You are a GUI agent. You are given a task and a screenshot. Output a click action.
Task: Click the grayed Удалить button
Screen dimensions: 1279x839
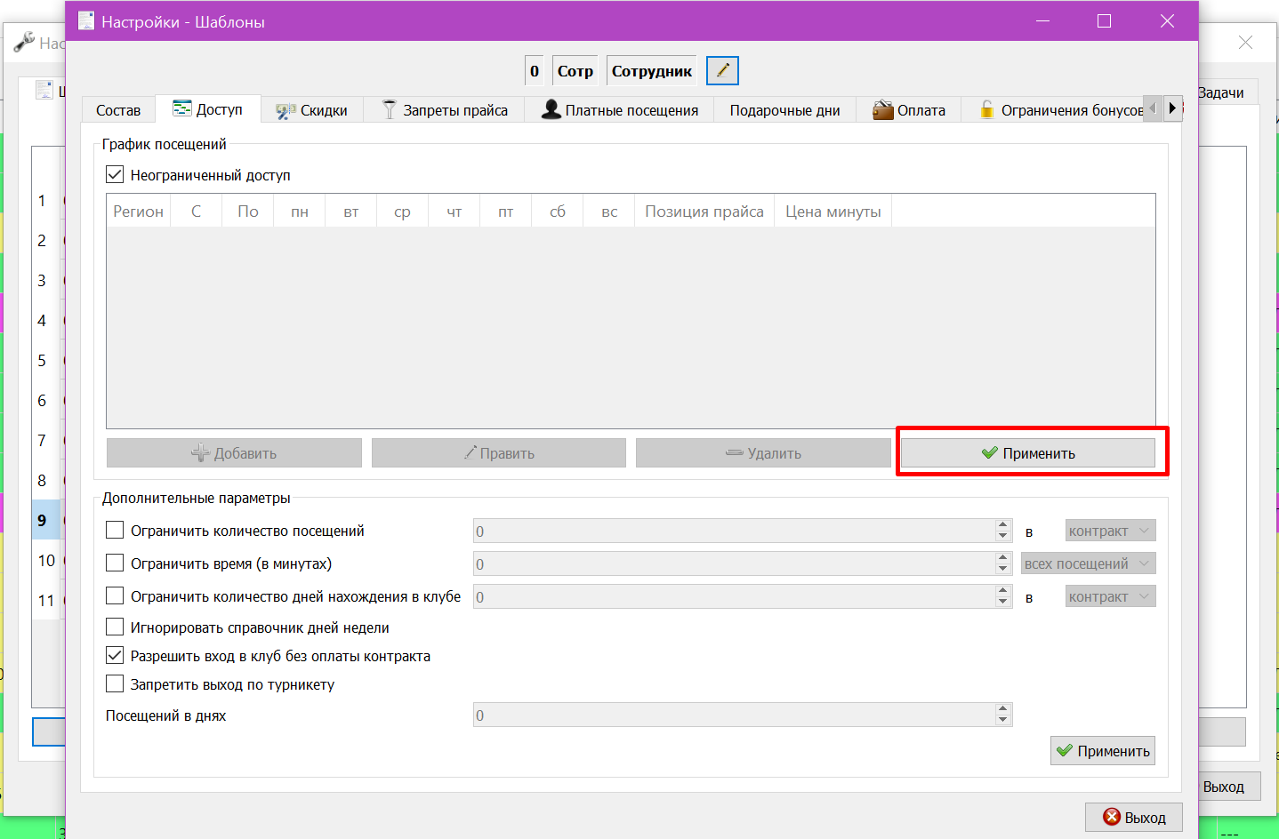763,453
